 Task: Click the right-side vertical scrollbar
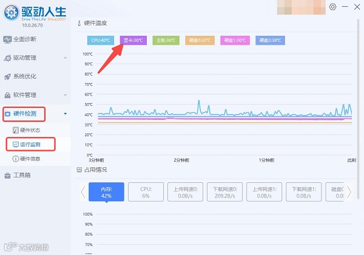click(x=359, y=109)
